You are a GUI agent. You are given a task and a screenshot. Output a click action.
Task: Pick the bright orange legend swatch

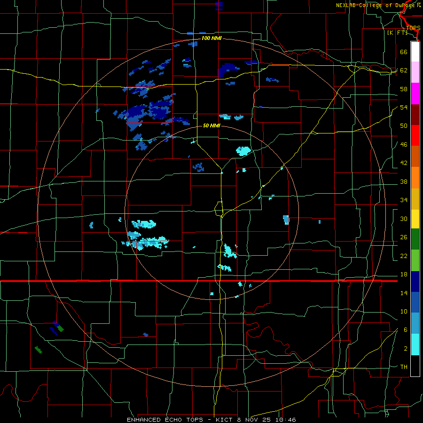[x=415, y=178]
